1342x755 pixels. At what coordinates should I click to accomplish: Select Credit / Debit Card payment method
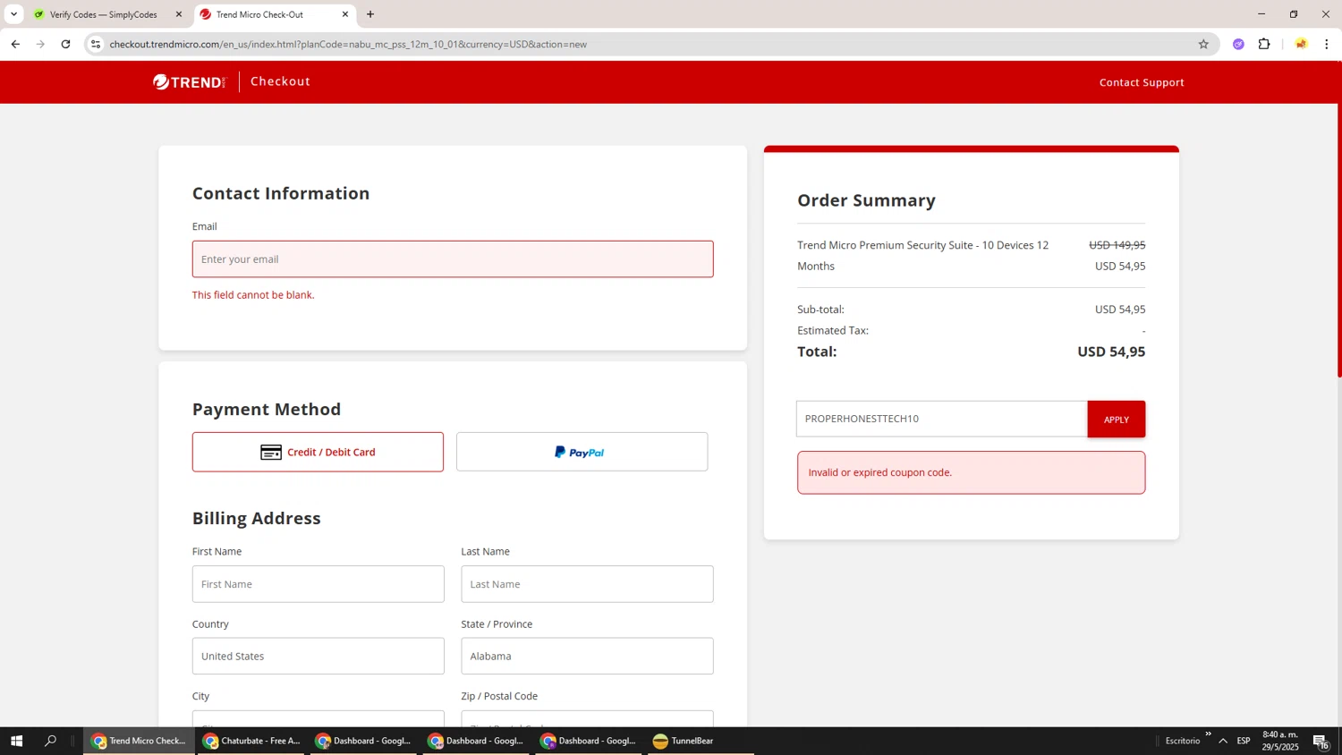[x=318, y=452]
